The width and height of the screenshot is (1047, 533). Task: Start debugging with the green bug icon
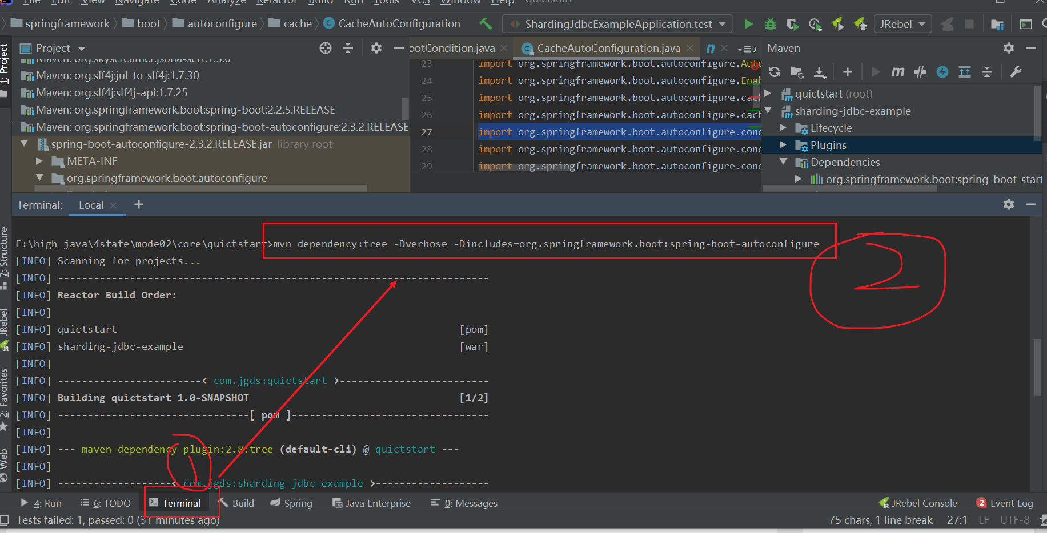coord(771,24)
